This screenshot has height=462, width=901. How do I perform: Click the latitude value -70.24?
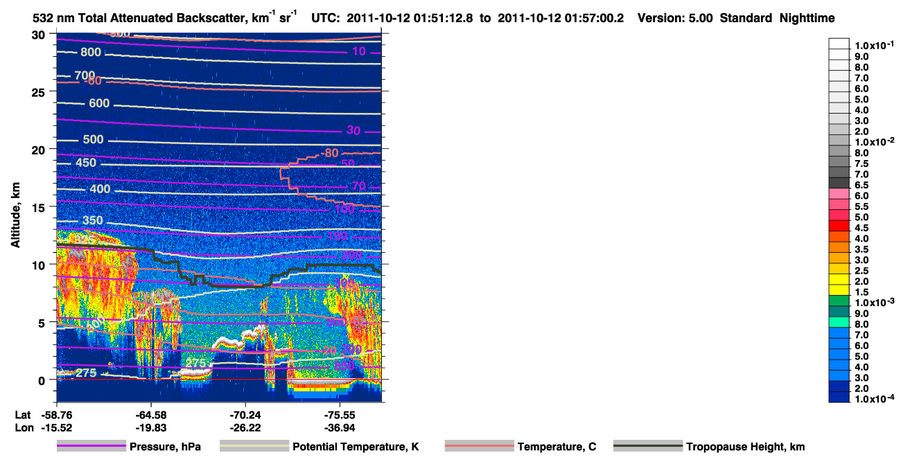coord(245,415)
